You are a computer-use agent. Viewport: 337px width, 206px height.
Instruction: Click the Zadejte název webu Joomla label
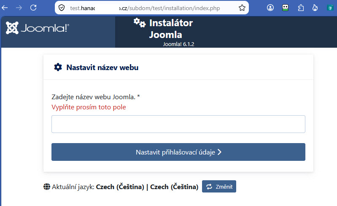(96, 97)
